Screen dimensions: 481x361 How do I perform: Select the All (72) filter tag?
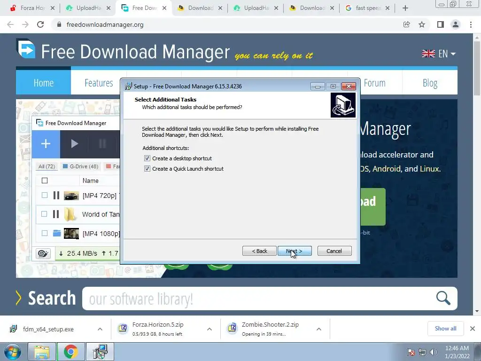(47, 166)
